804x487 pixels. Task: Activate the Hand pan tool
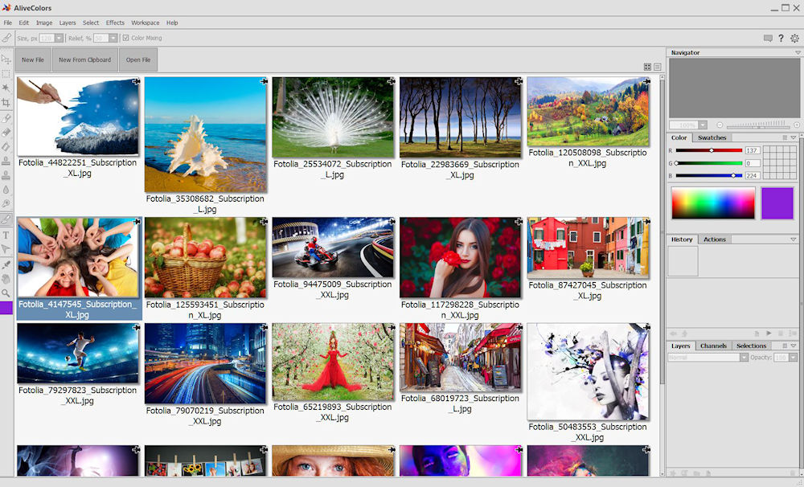pos(6,279)
